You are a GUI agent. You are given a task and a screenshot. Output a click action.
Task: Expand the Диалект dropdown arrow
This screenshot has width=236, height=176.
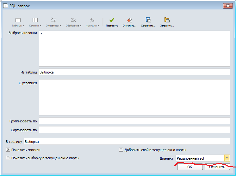(227, 158)
